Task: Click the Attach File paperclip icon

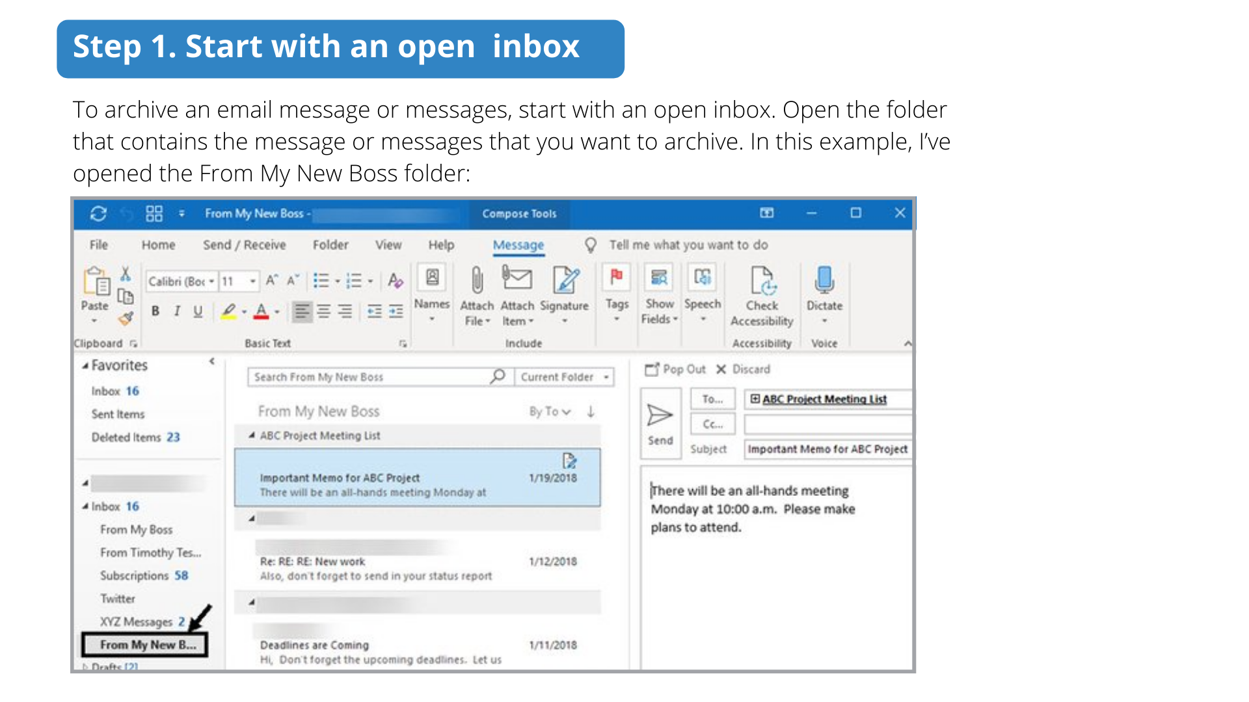Action: pos(477,281)
